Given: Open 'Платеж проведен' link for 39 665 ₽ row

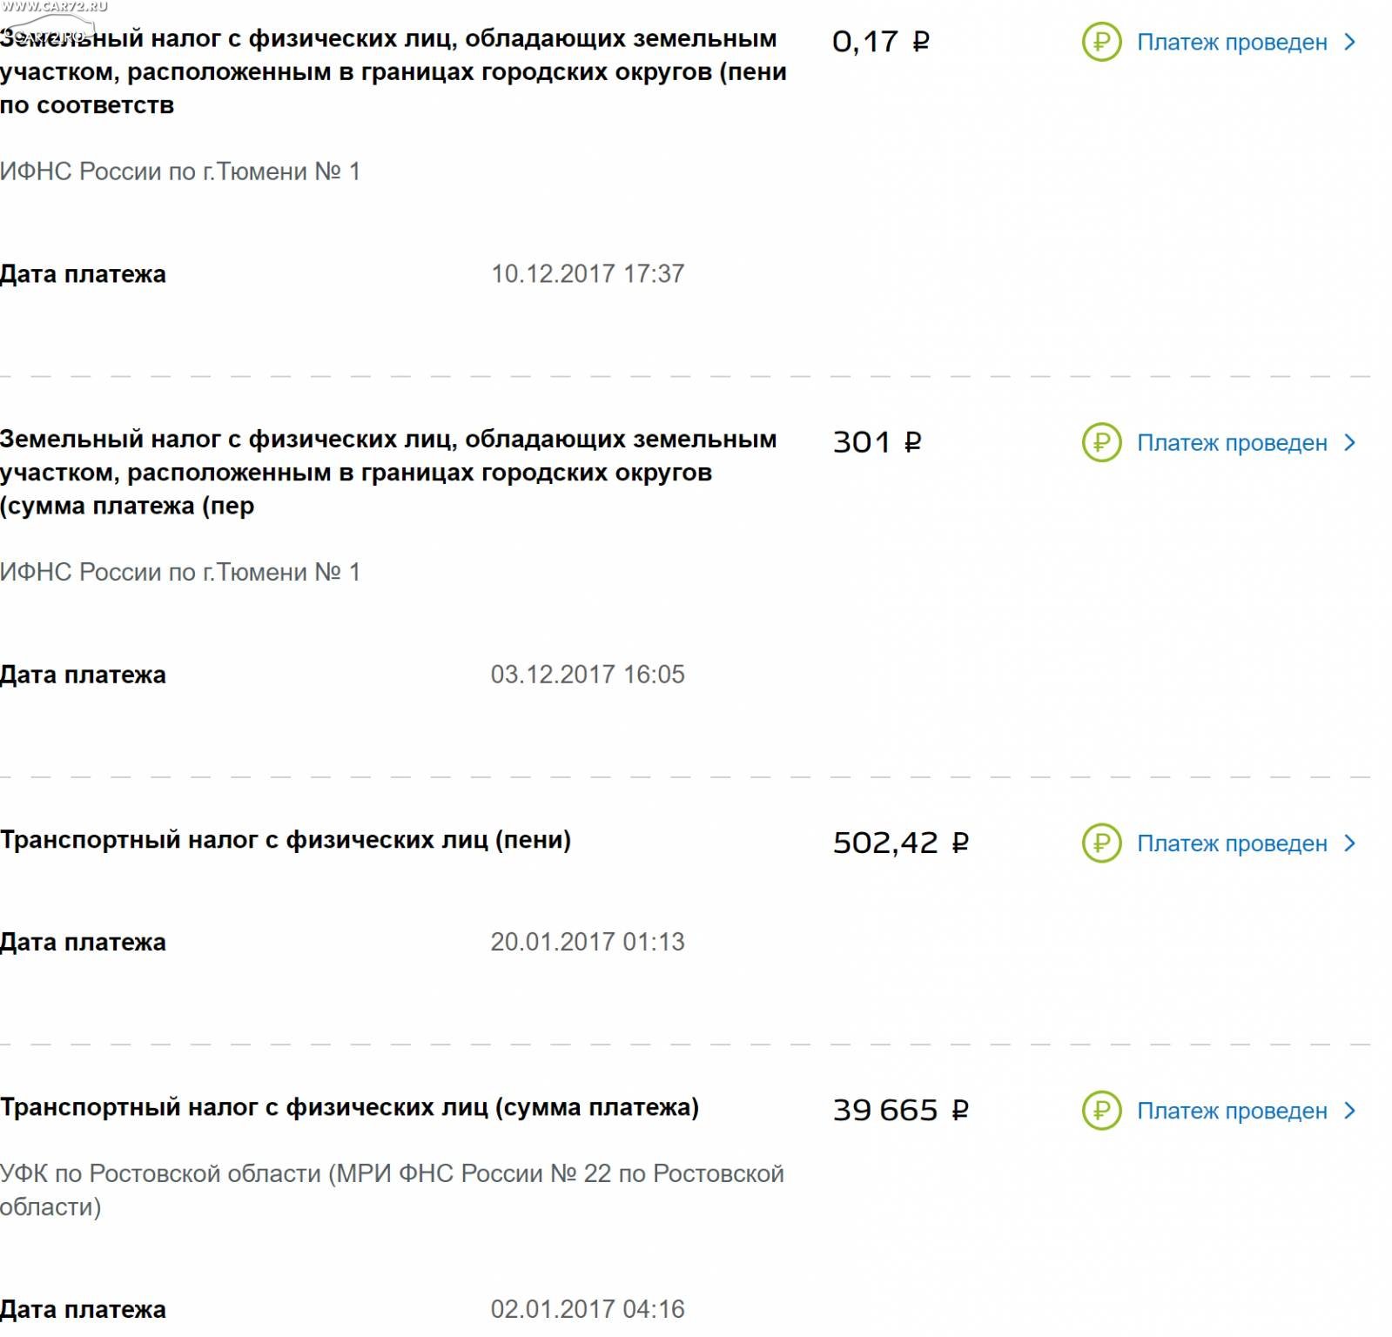Looking at the screenshot, I should [1232, 1110].
